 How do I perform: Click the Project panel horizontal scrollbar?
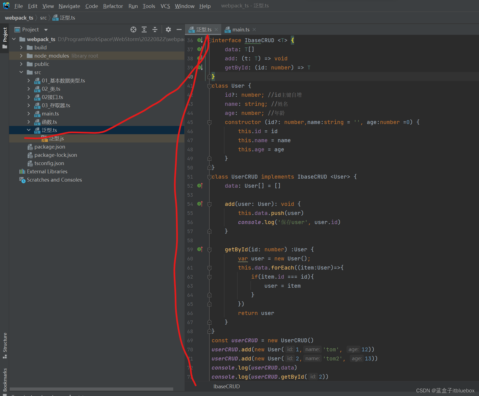pyautogui.click(x=91, y=389)
